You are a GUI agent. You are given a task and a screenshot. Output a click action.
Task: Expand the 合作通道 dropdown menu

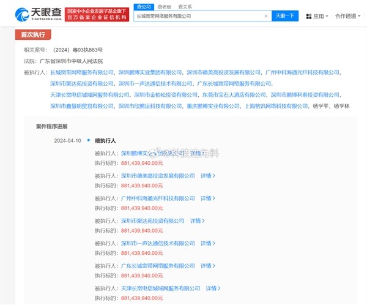(x=348, y=16)
